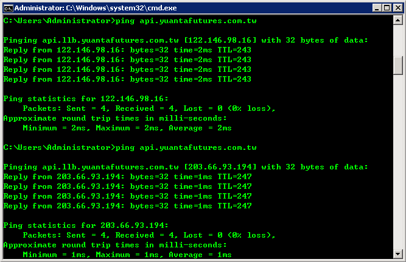406x262 pixels.
Task: Click the vertical scrollbar thumb
Action: (x=397, y=65)
